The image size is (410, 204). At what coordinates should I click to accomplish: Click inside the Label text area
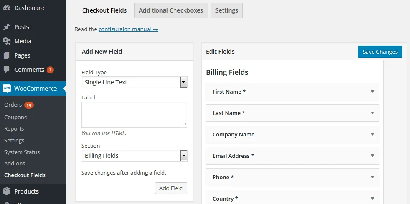click(135, 115)
